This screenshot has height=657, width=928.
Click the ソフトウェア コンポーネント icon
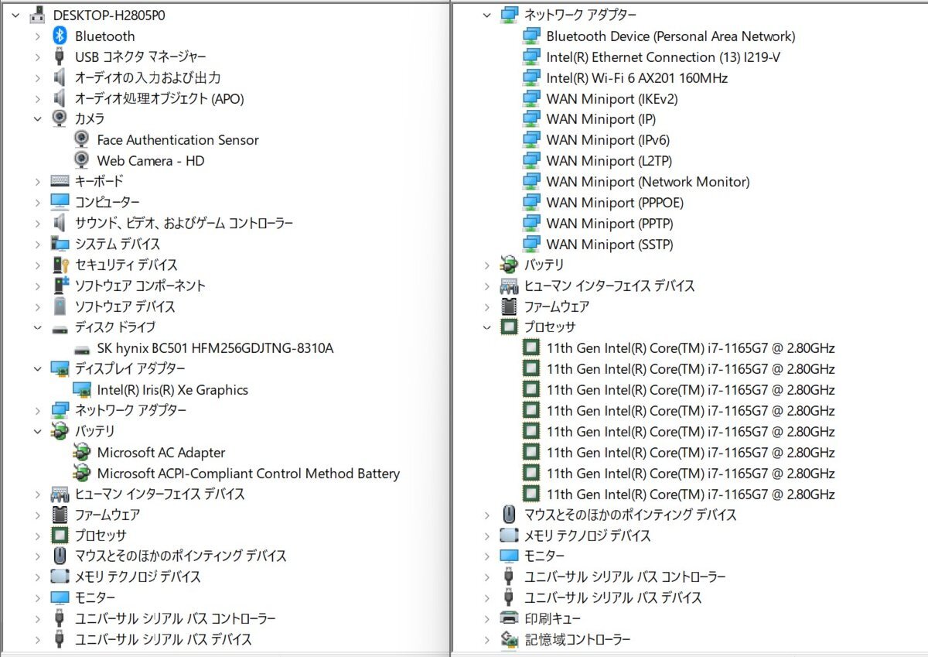click(60, 286)
